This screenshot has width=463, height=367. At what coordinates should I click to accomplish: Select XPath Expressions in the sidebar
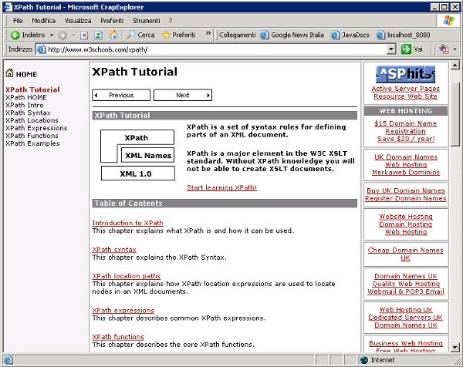tap(36, 128)
